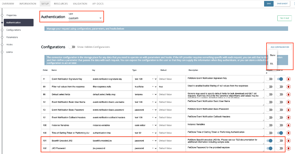
Task: Disable Hide UI for Time of Getting Token
Action: click(x=280, y=133)
